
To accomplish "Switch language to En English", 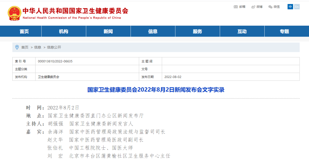I will pyautogui.click(x=297, y=7).
